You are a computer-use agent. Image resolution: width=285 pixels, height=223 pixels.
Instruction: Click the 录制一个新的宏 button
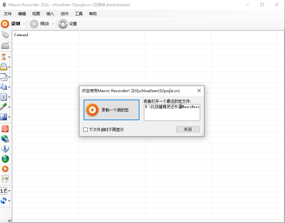pyautogui.click(x=111, y=110)
